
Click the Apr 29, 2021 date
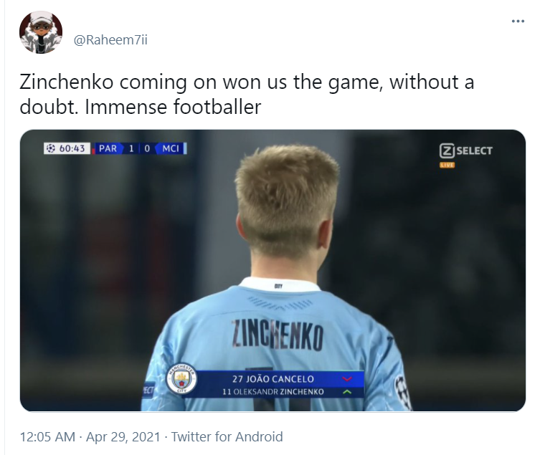[x=123, y=437]
